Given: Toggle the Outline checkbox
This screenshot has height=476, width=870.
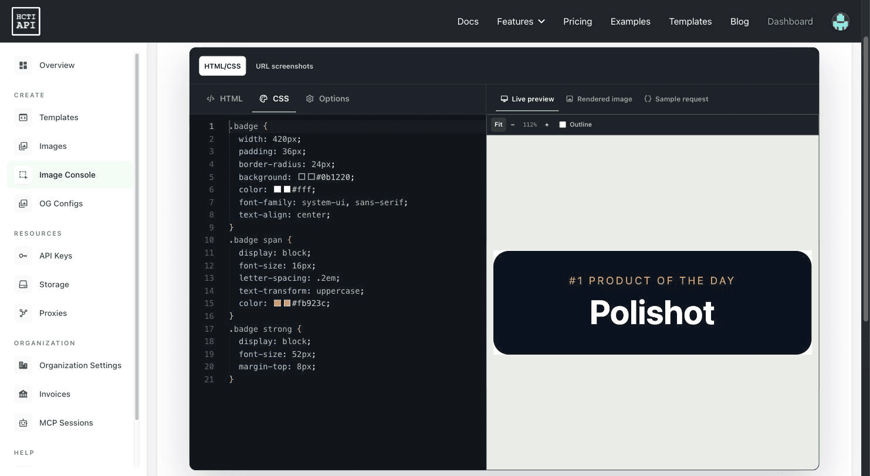Looking at the screenshot, I should coord(563,124).
